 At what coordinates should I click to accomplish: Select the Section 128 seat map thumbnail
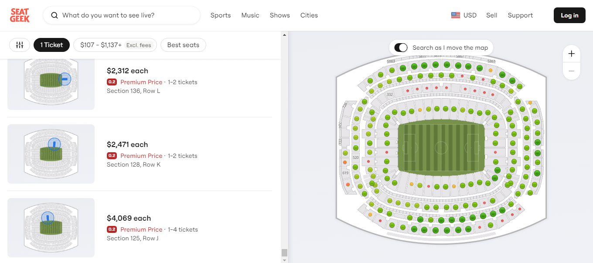pyautogui.click(x=51, y=154)
